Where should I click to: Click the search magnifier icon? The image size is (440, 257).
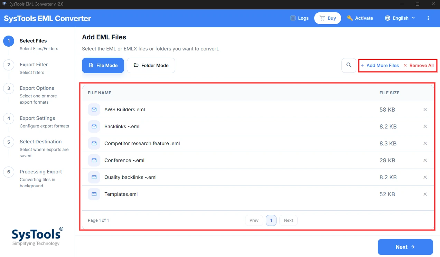(349, 65)
